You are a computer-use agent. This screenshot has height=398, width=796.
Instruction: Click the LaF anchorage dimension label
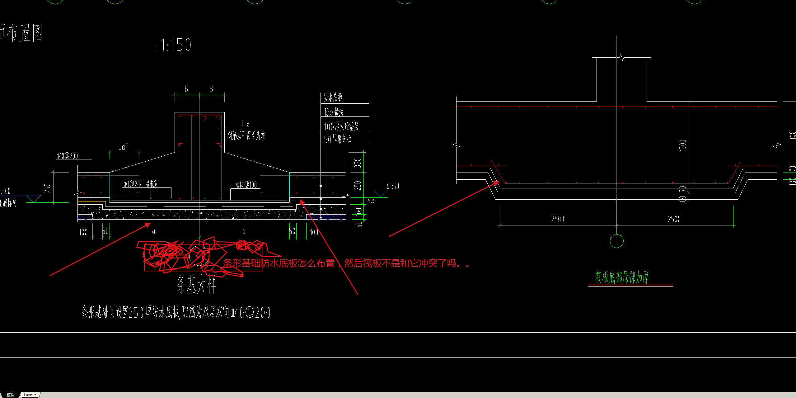point(123,147)
